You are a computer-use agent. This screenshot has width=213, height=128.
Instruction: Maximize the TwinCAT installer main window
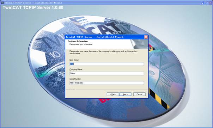pos(207,2)
